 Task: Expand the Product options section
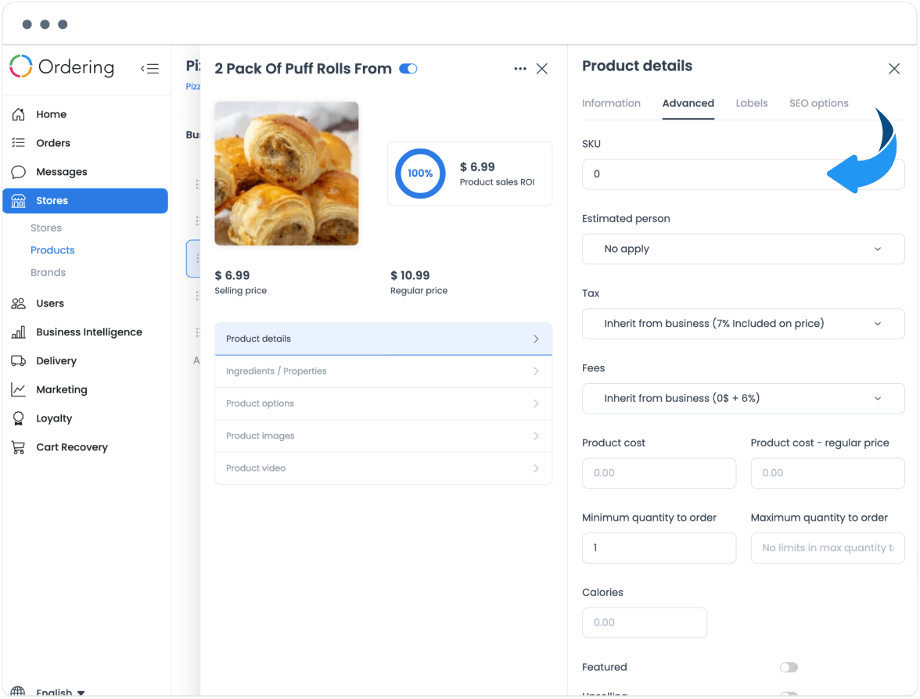(x=383, y=403)
